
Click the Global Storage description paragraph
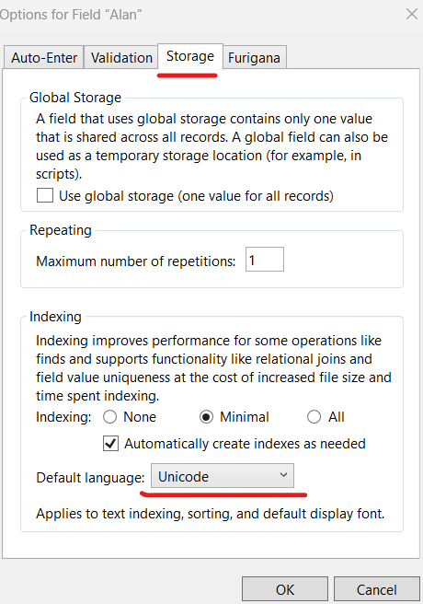click(211, 146)
